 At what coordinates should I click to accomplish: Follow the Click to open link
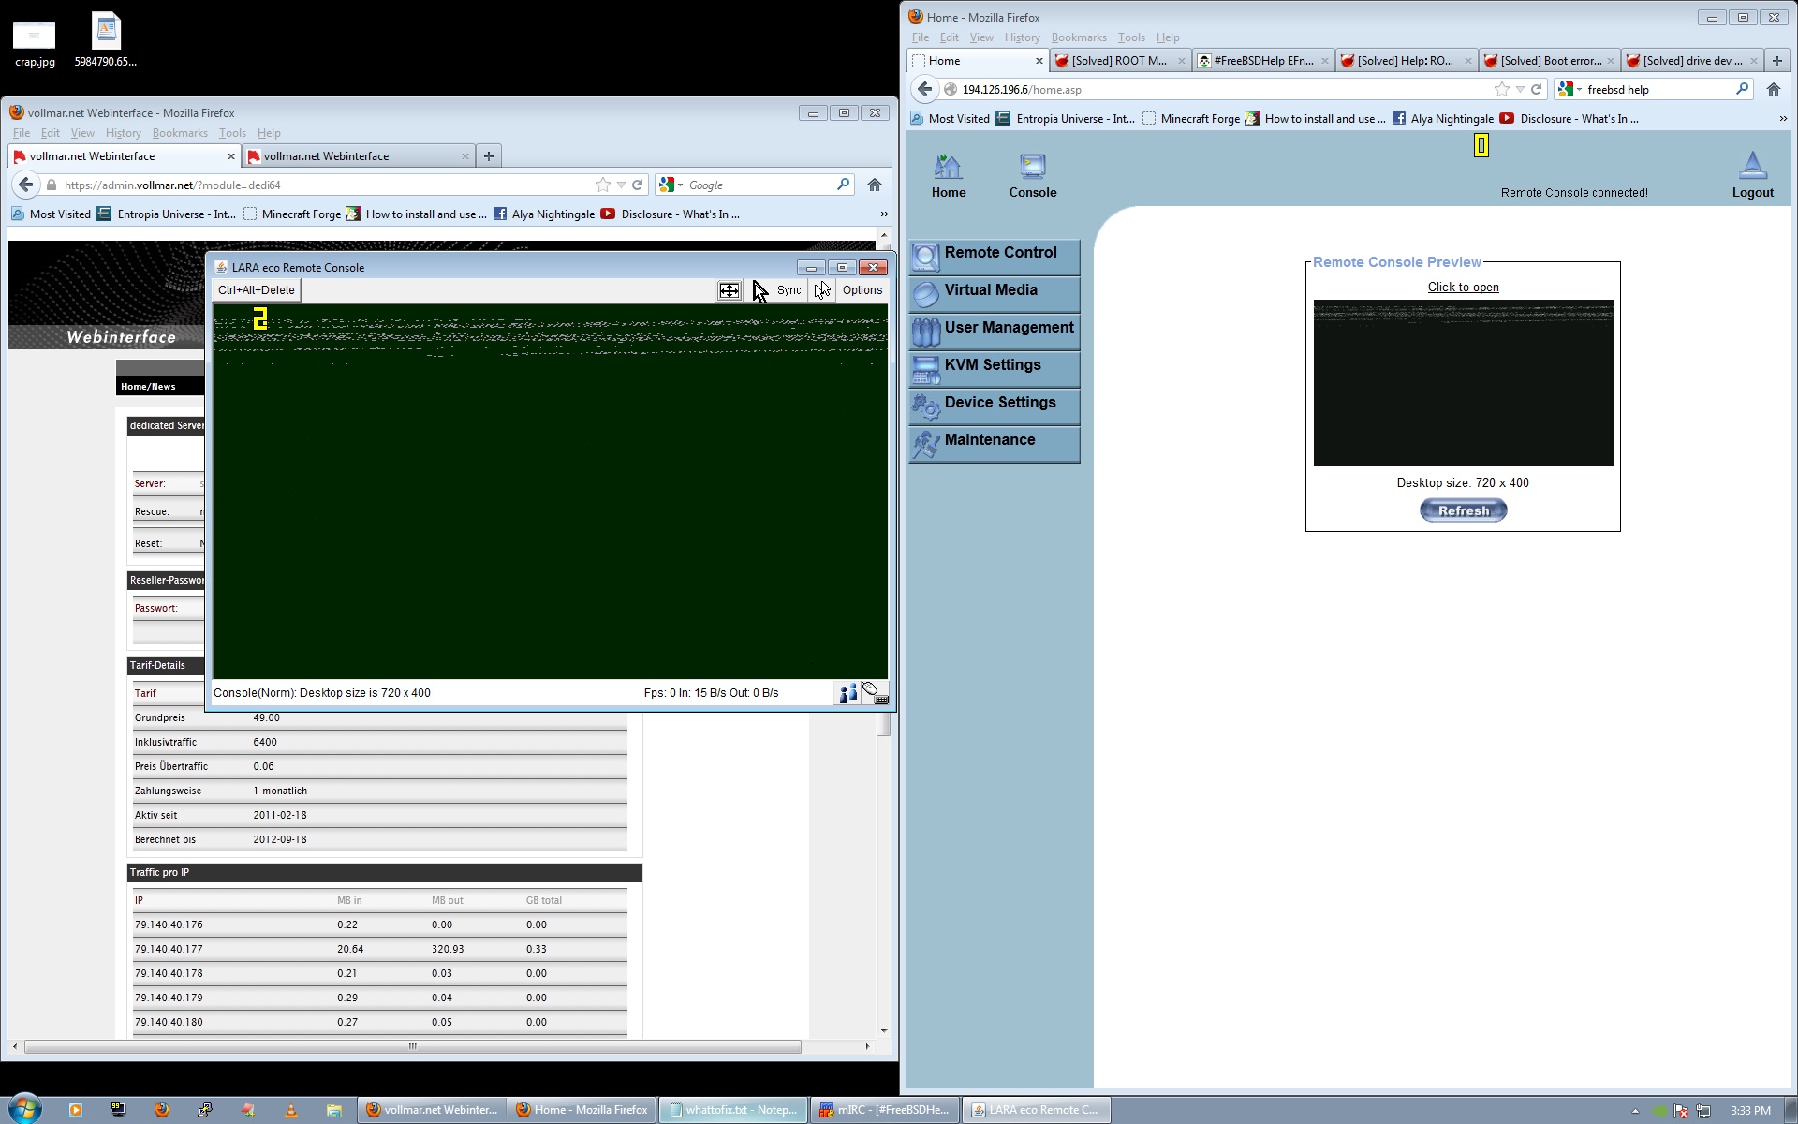click(1463, 288)
